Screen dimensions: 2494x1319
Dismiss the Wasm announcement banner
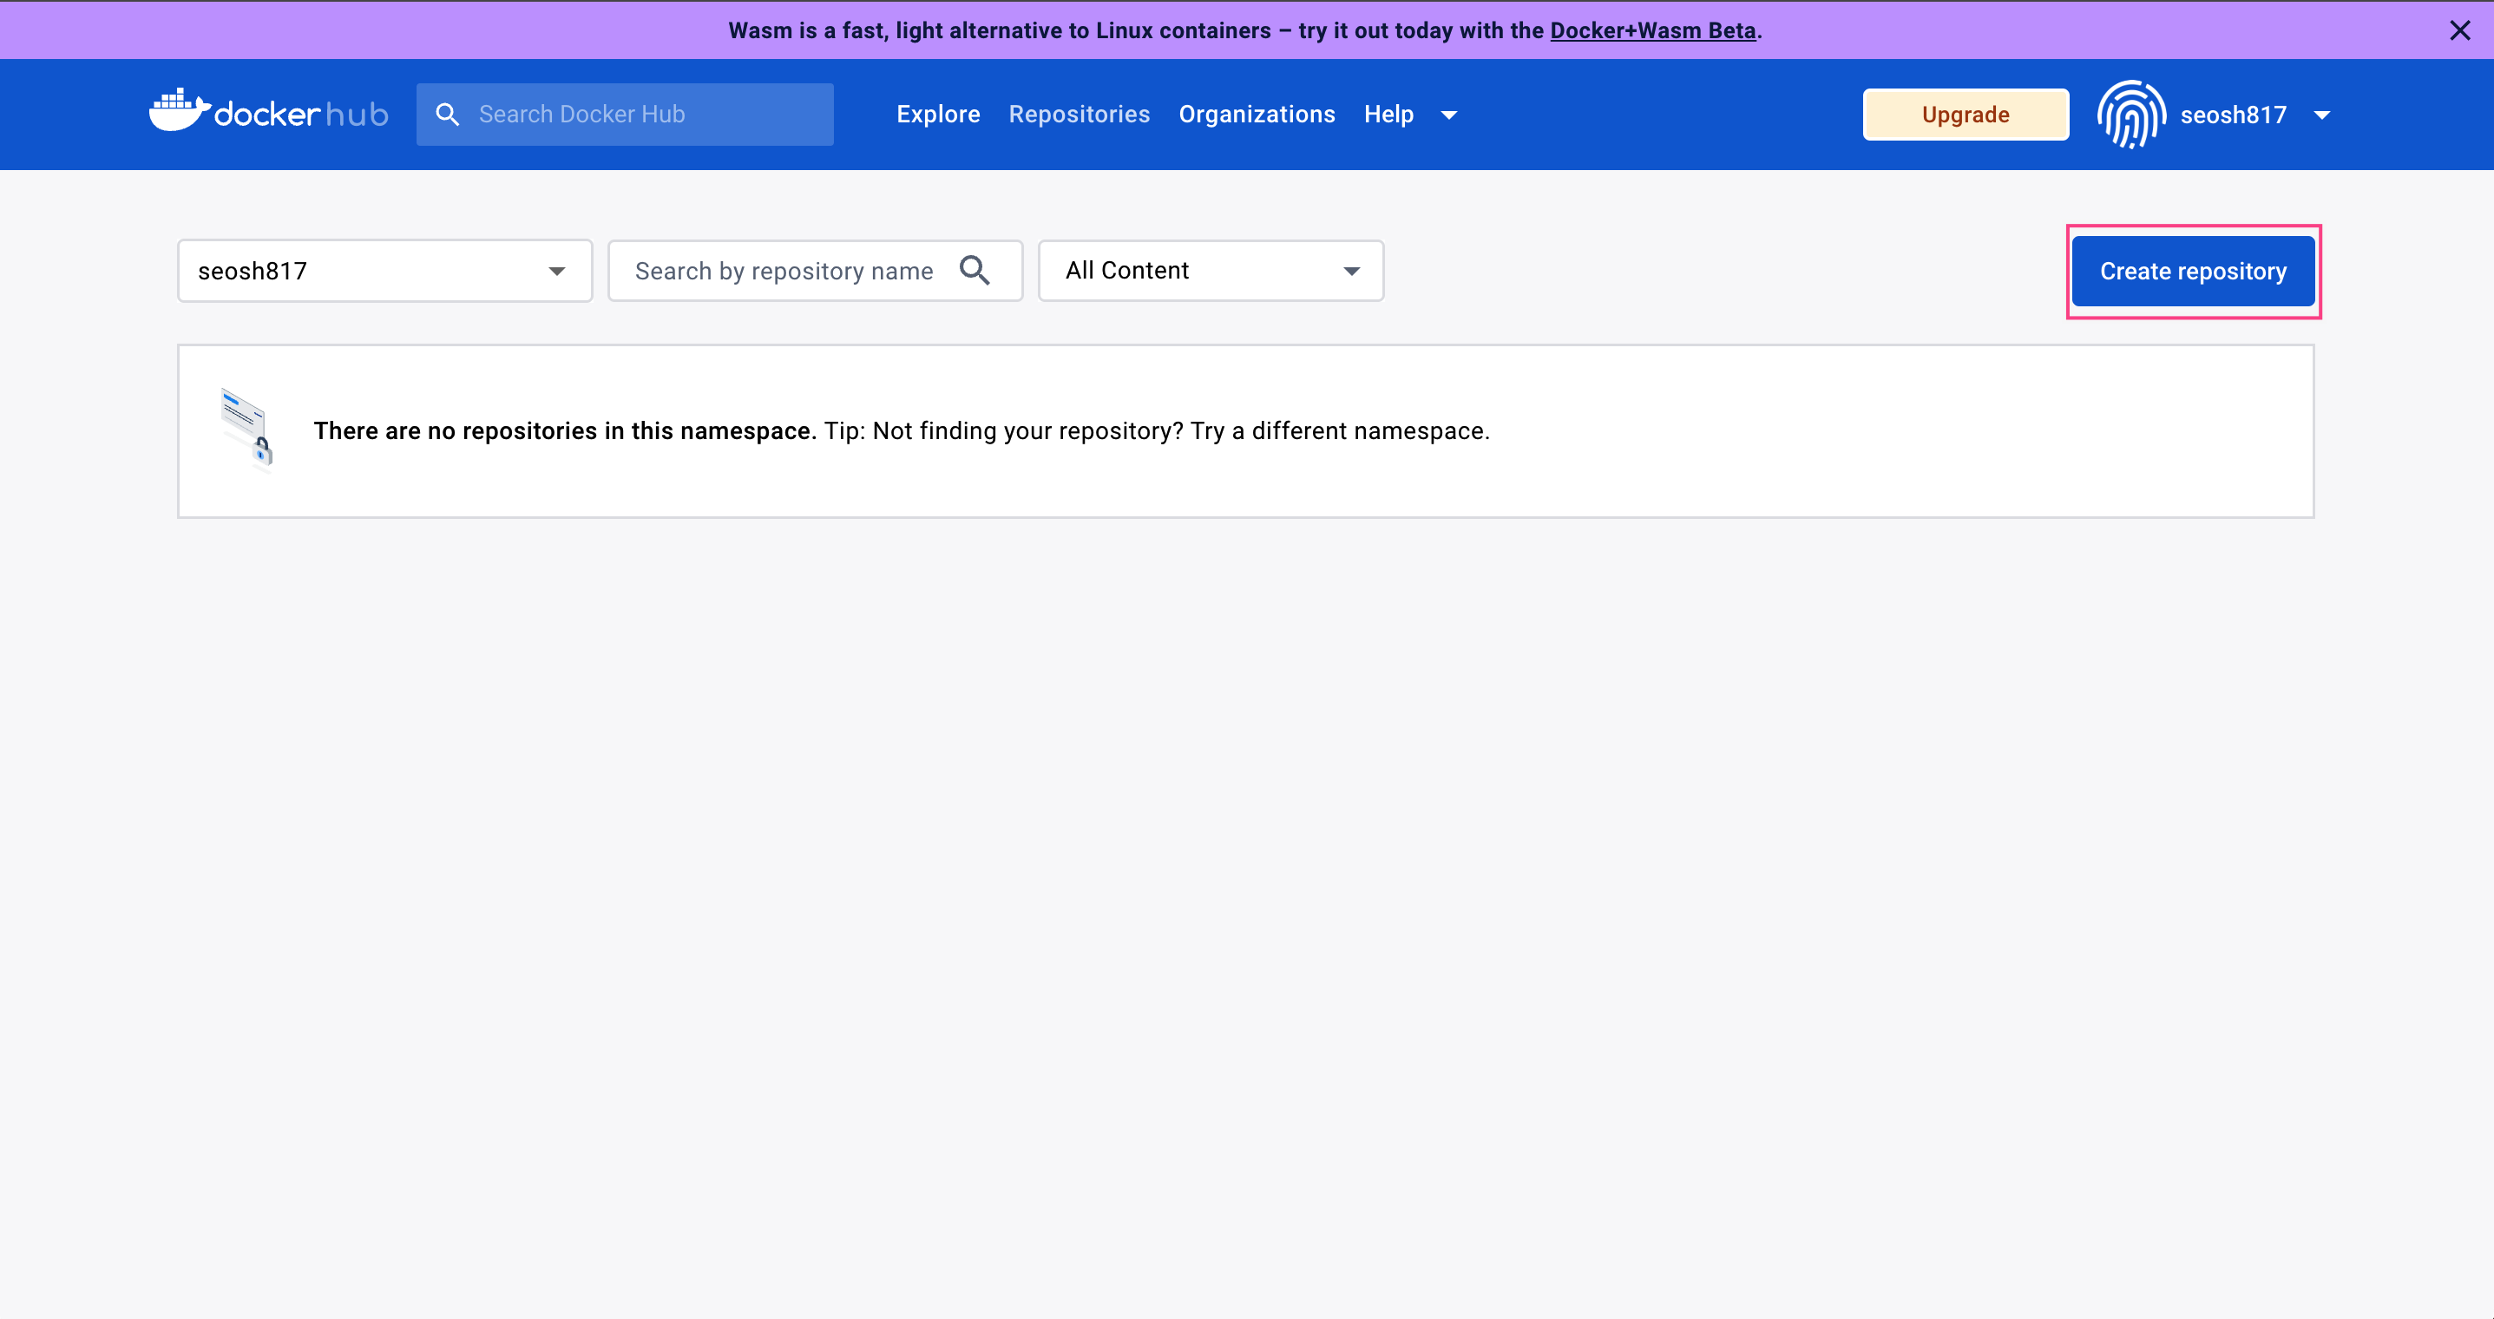coord(2459,30)
